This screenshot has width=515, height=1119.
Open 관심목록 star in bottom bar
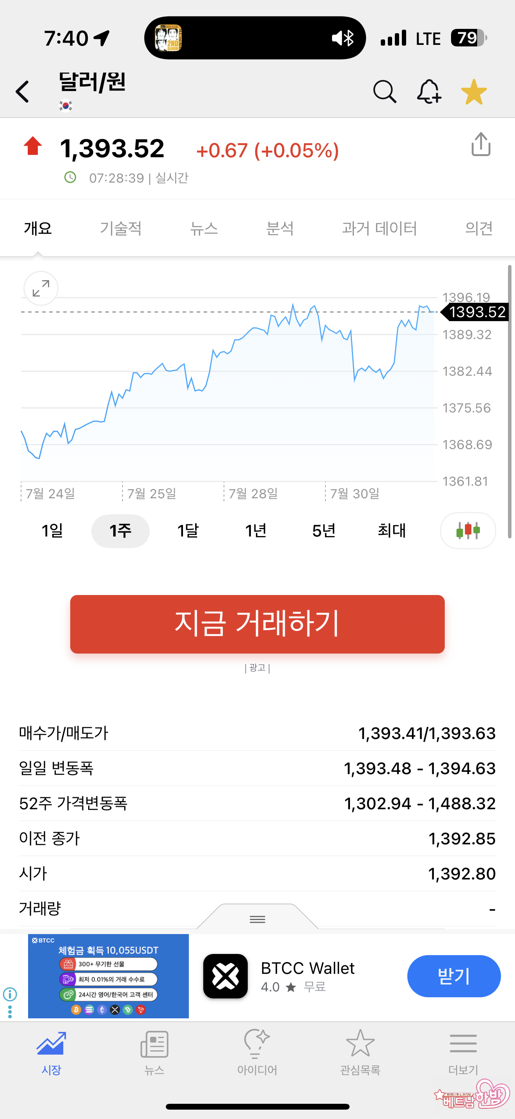360,1051
